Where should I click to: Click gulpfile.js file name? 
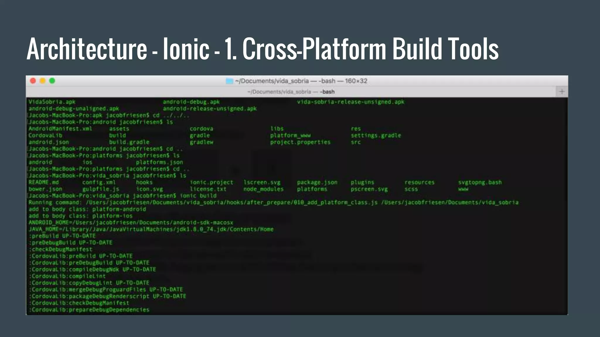click(101, 189)
